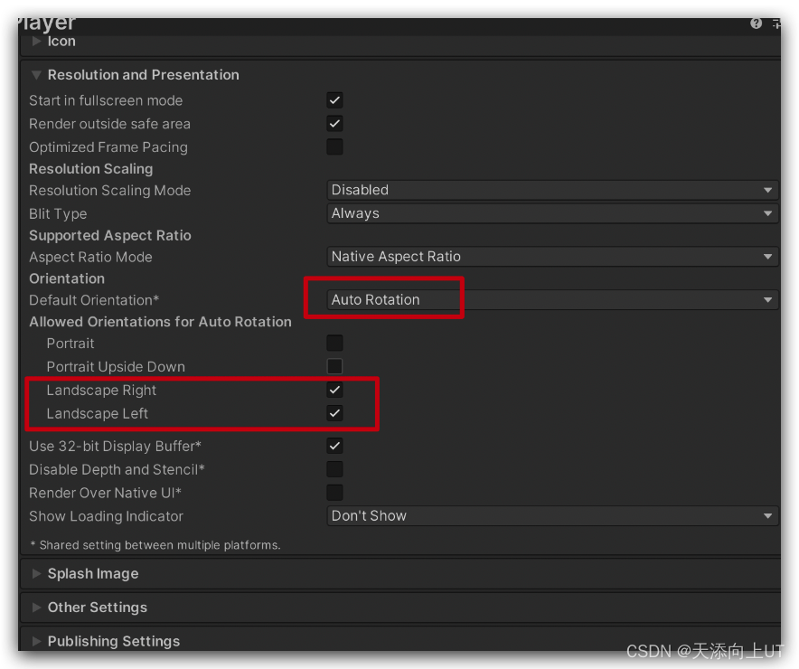
Task: Open the help icon for Player settings
Action: 756,23
